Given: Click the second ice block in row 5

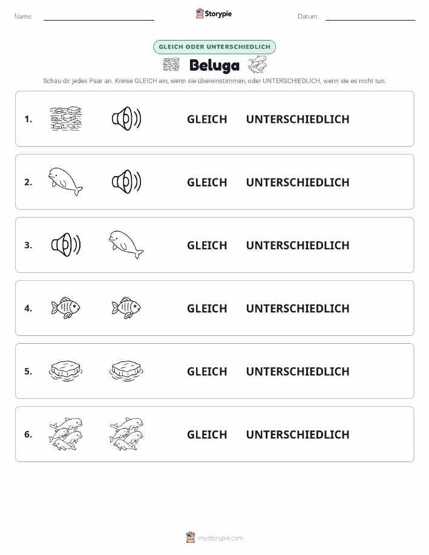Looking at the screenshot, I should pyautogui.click(x=126, y=371).
